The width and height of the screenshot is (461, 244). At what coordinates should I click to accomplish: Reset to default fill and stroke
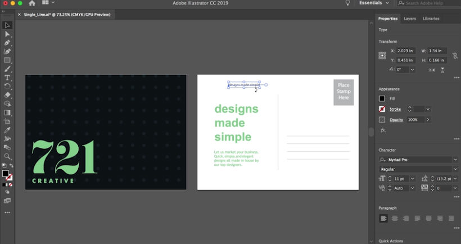click(x=4, y=165)
